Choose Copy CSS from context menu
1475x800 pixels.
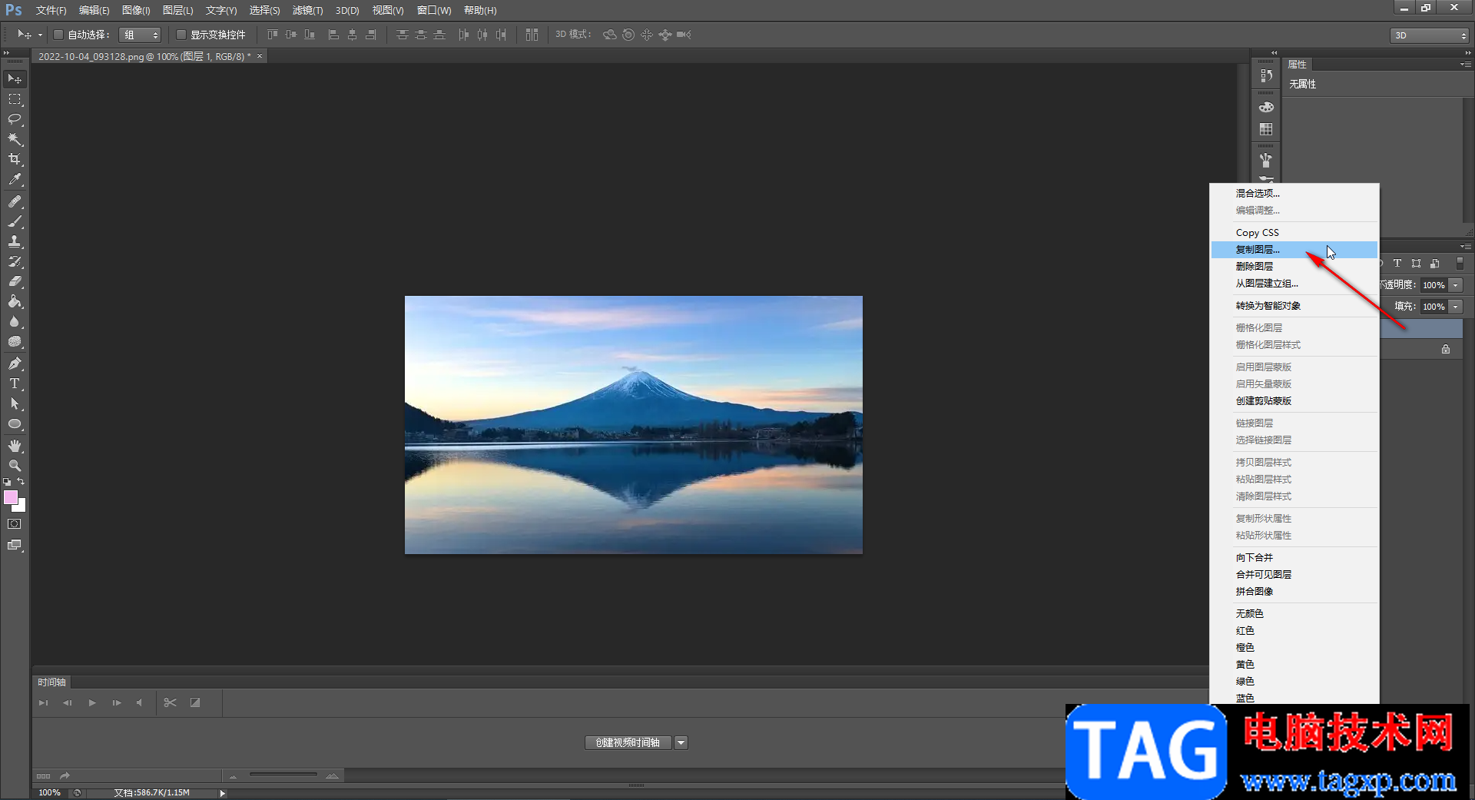[1294, 233]
